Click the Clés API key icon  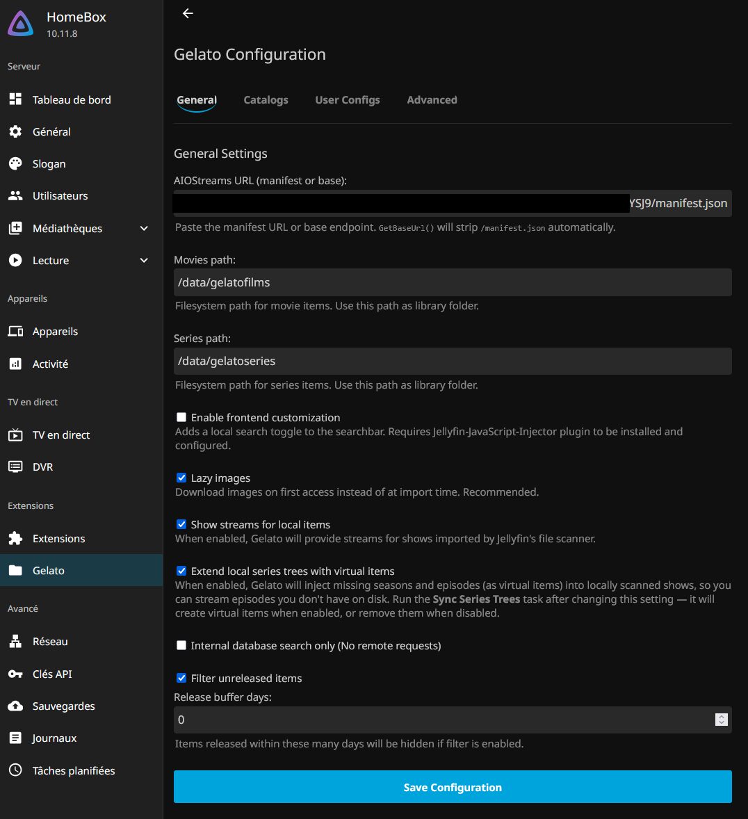point(16,674)
